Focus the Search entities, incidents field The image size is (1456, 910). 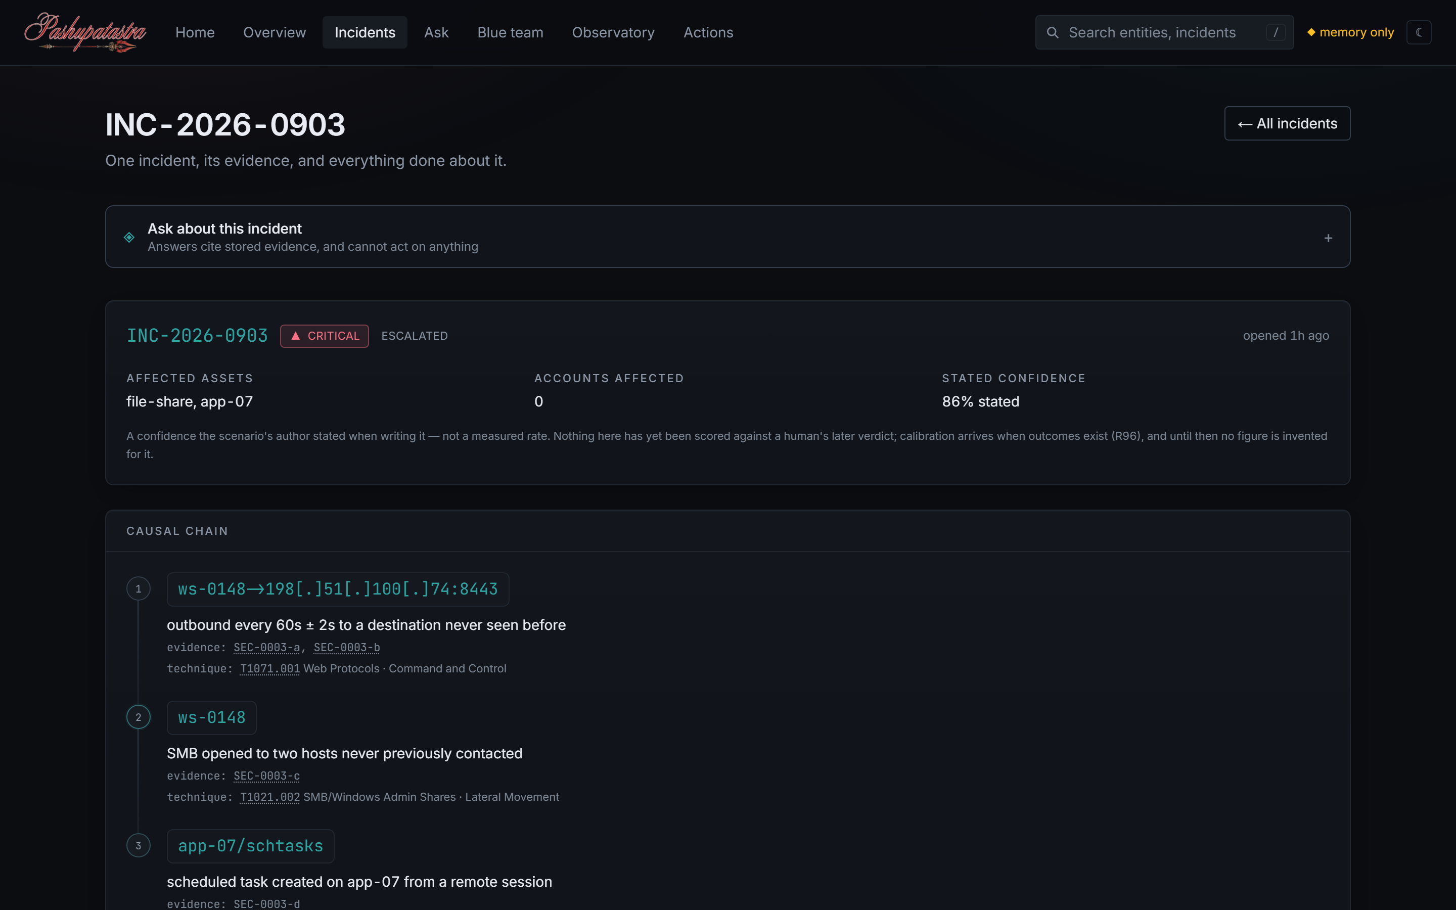(1164, 32)
